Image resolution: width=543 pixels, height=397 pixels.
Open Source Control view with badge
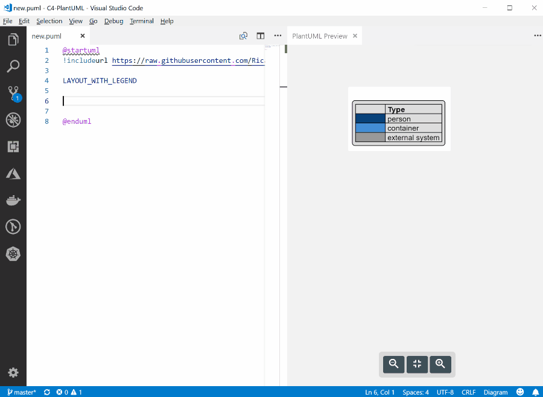(x=13, y=93)
